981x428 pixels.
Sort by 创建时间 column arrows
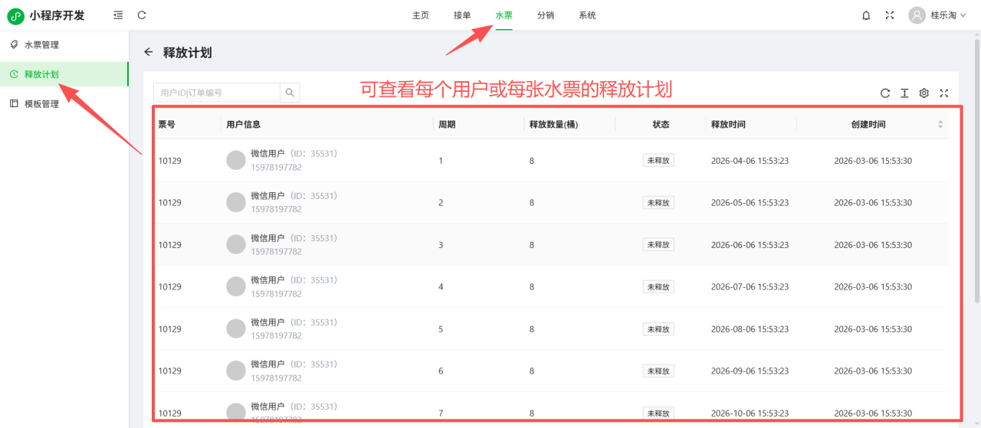[x=940, y=124]
